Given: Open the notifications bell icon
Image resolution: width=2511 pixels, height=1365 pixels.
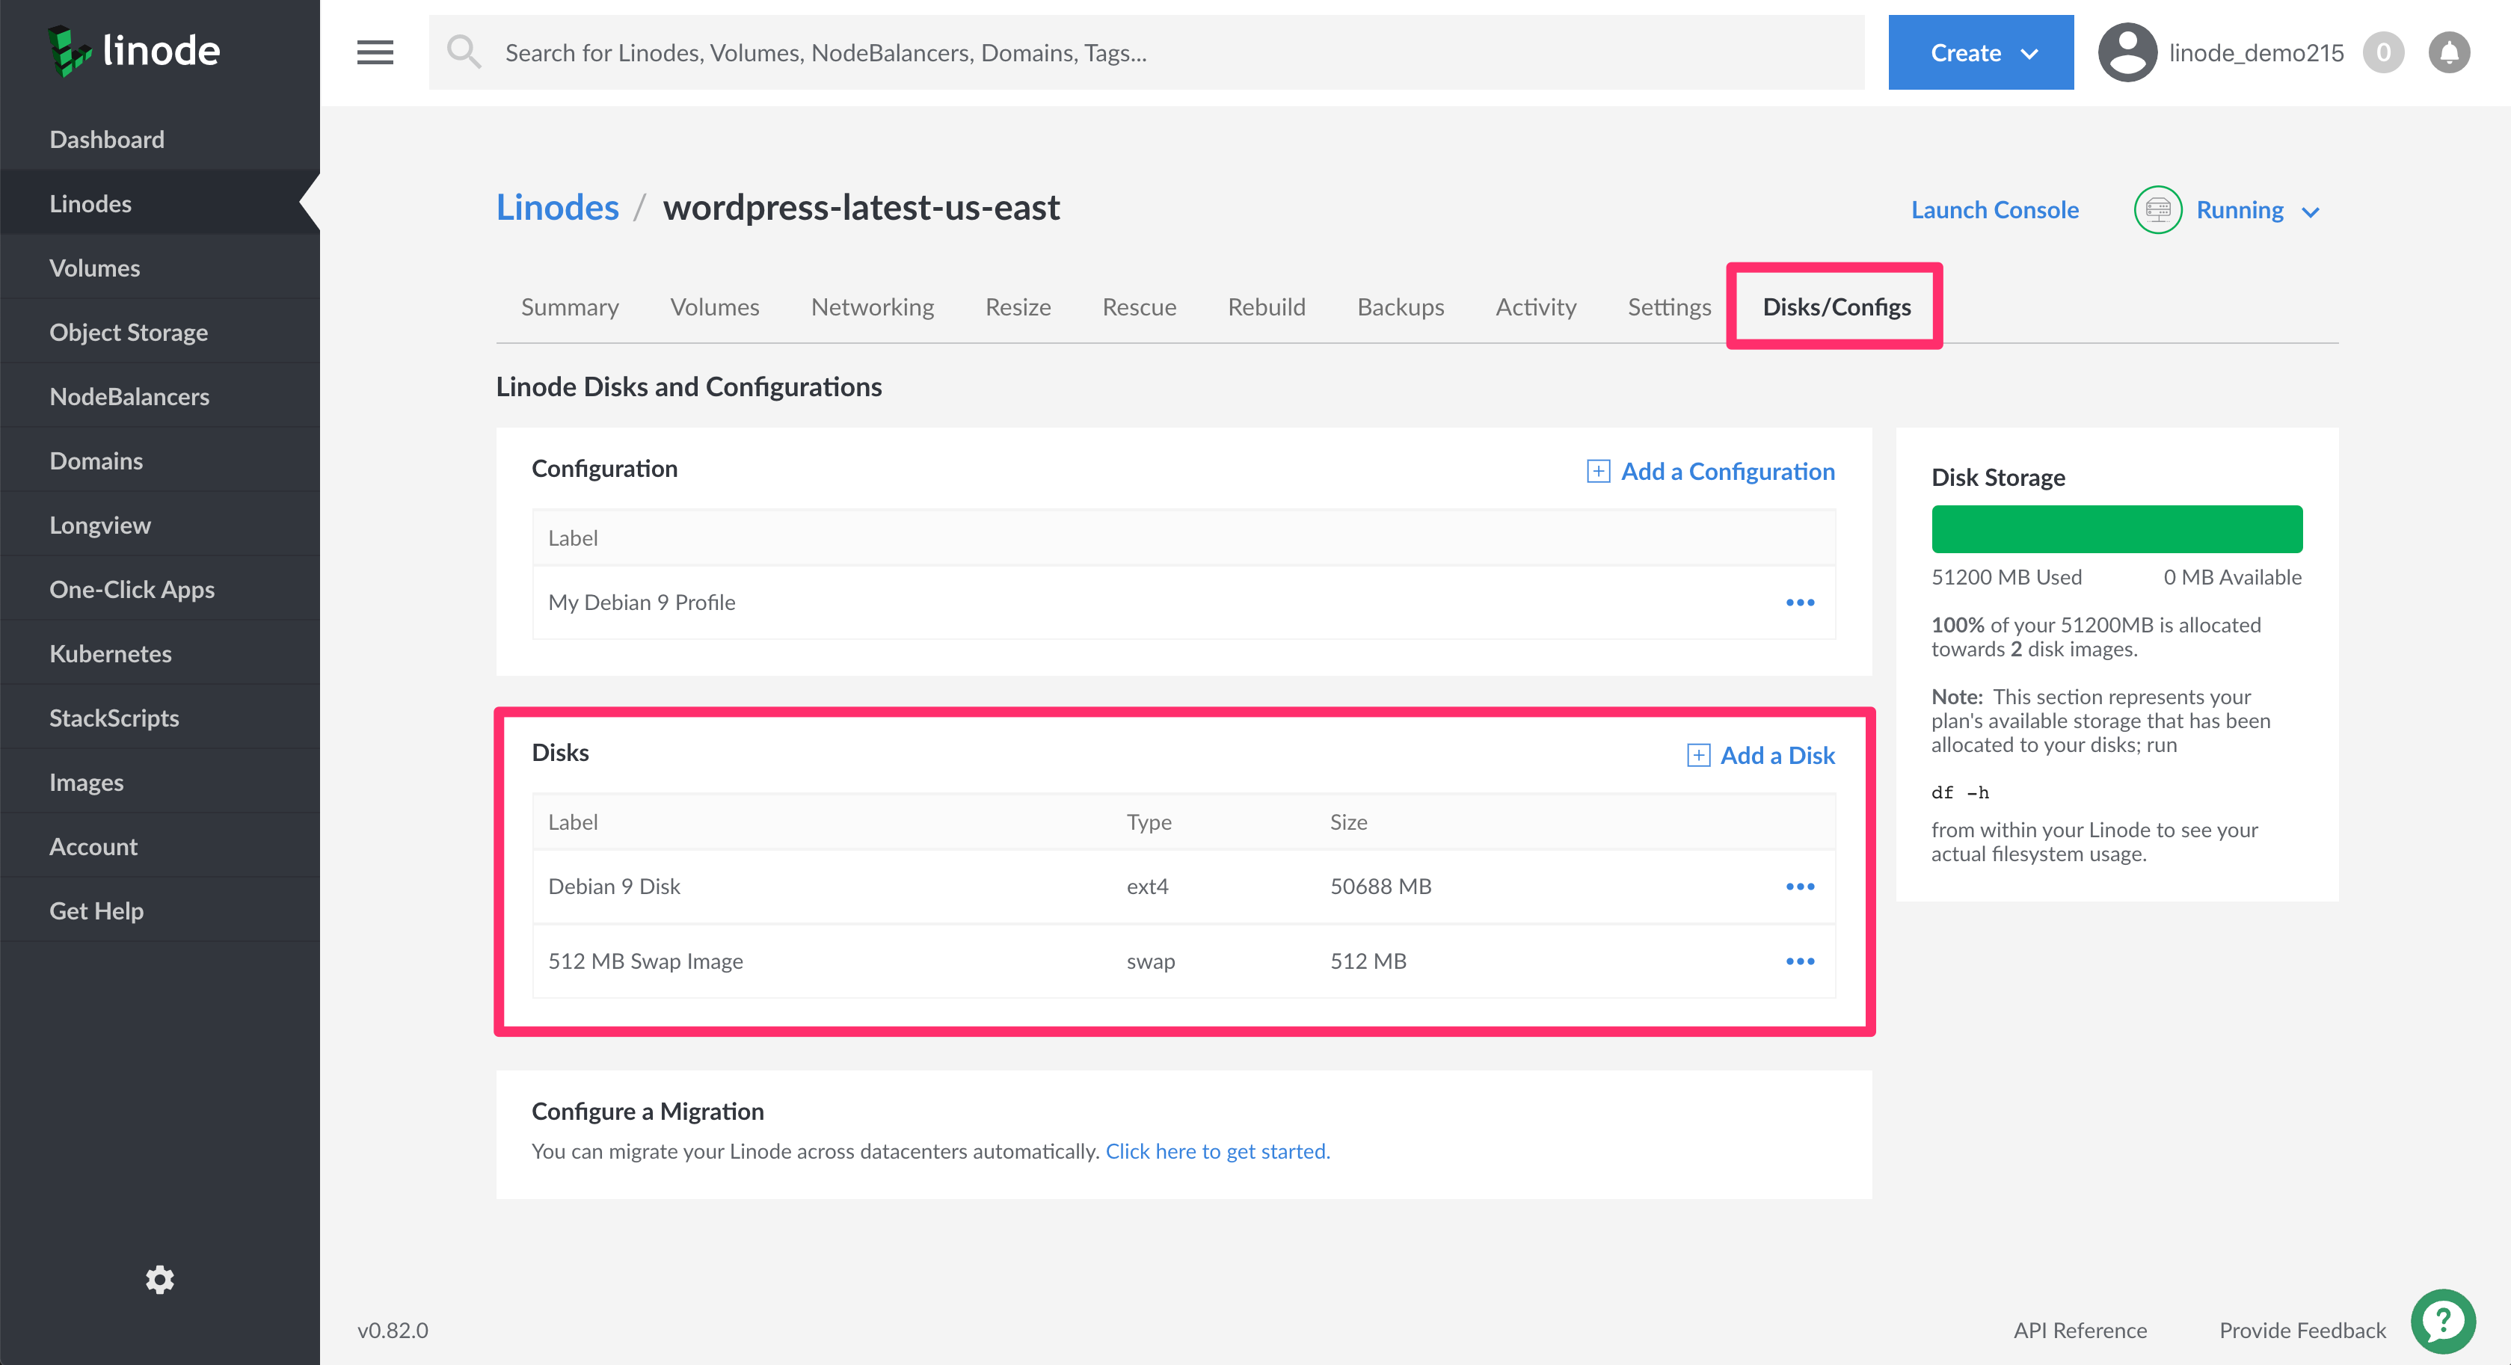Looking at the screenshot, I should 2449,52.
